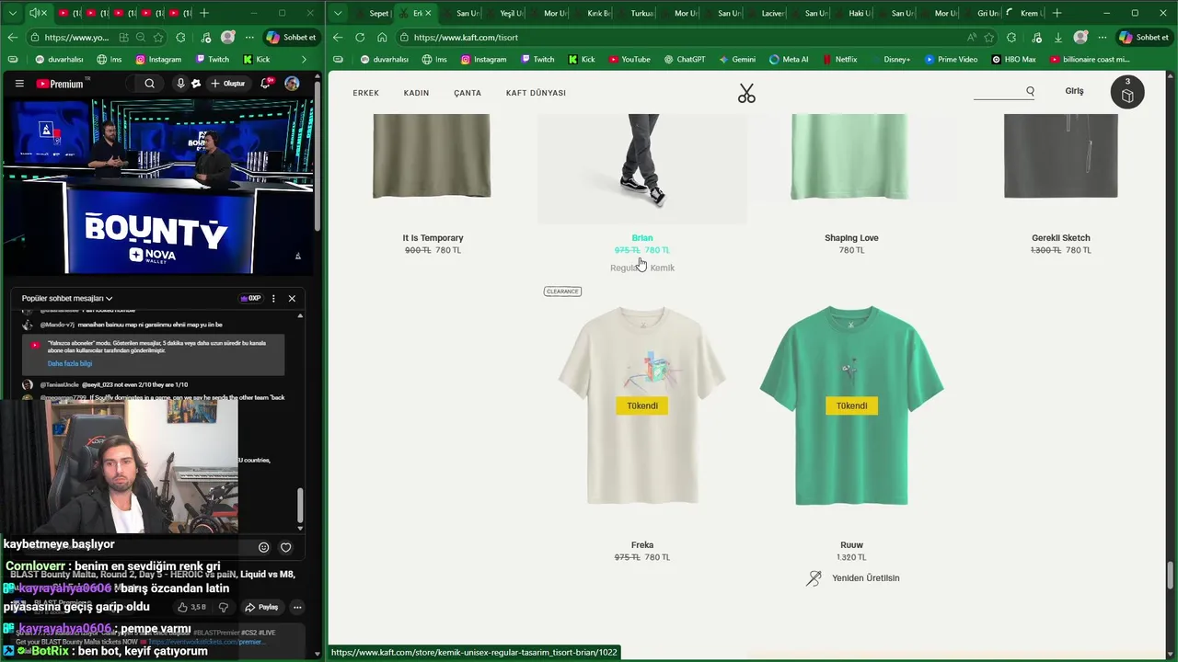
Task: Click Sohbet et Copilot button in Kaft window
Action: [x=1144, y=38]
